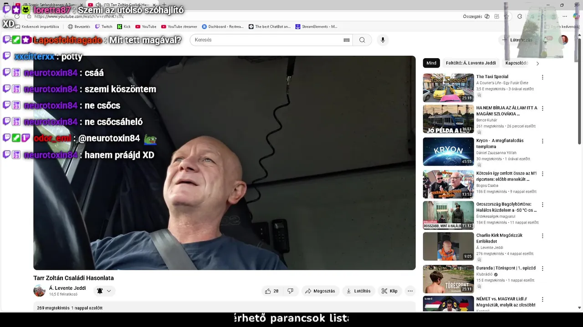Open the Charlie Kirk video thumbnail
The image size is (583, 327).
[448, 246]
